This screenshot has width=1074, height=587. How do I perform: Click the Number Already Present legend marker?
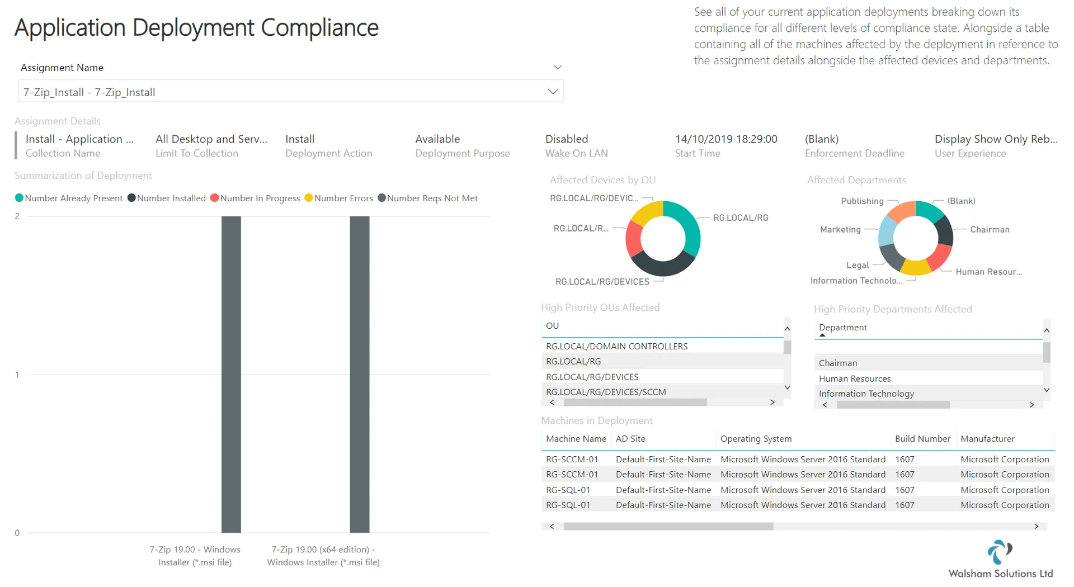[19, 198]
